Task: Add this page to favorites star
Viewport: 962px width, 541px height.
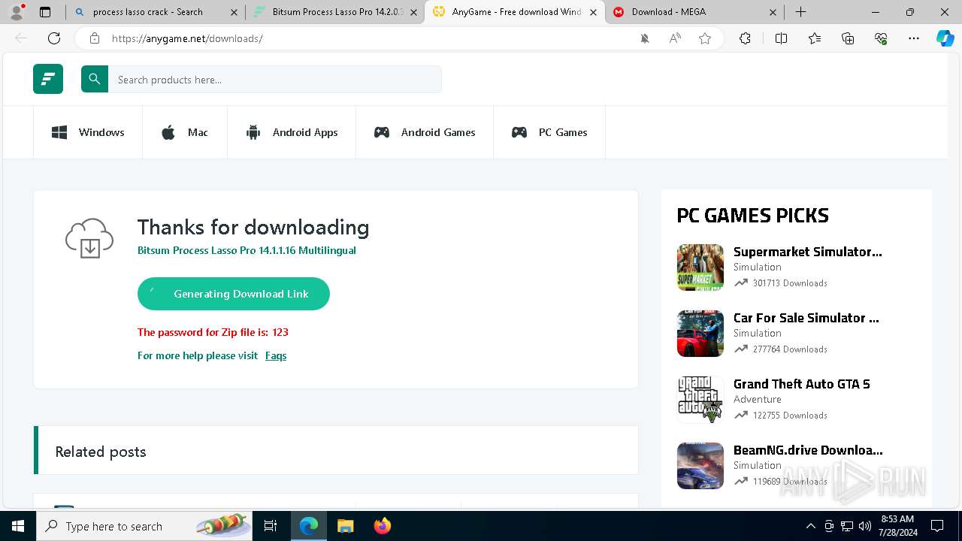Action: point(705,38)
